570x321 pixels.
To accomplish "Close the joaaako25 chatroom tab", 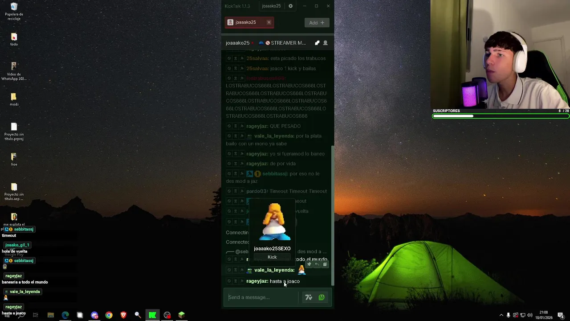I will click(269, 22).
